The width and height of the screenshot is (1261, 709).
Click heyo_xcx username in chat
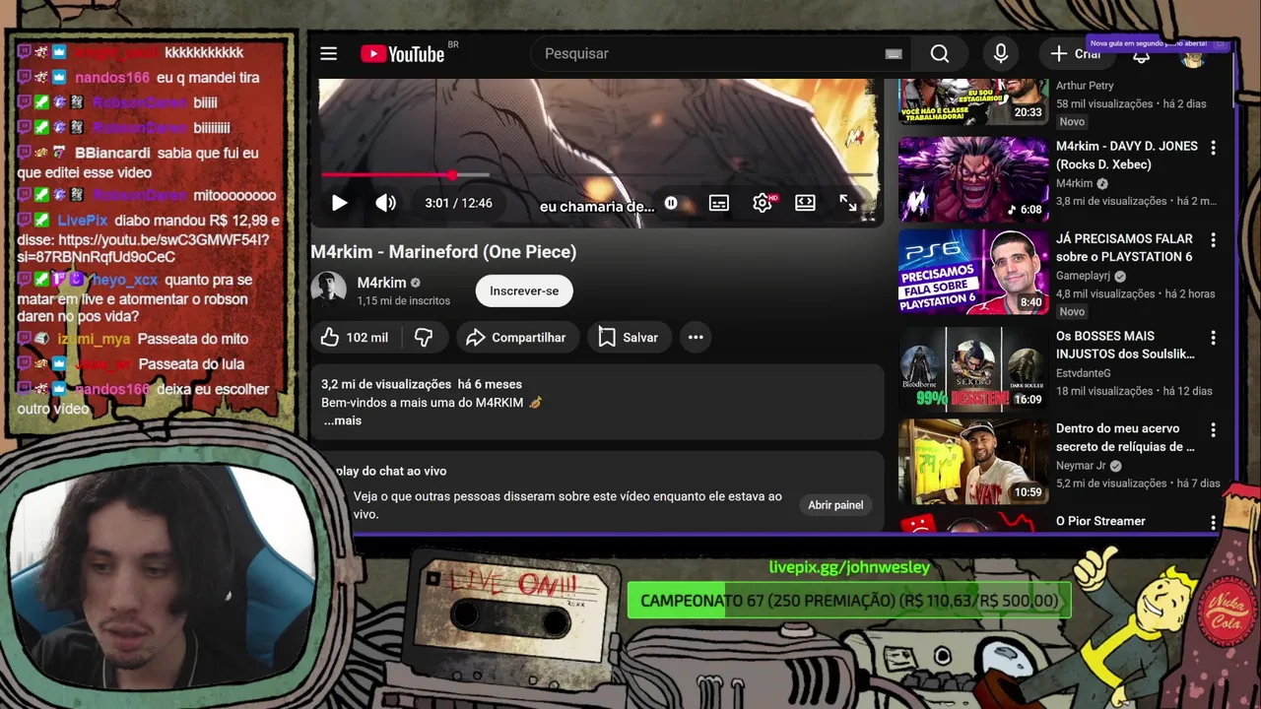point(125,281)
